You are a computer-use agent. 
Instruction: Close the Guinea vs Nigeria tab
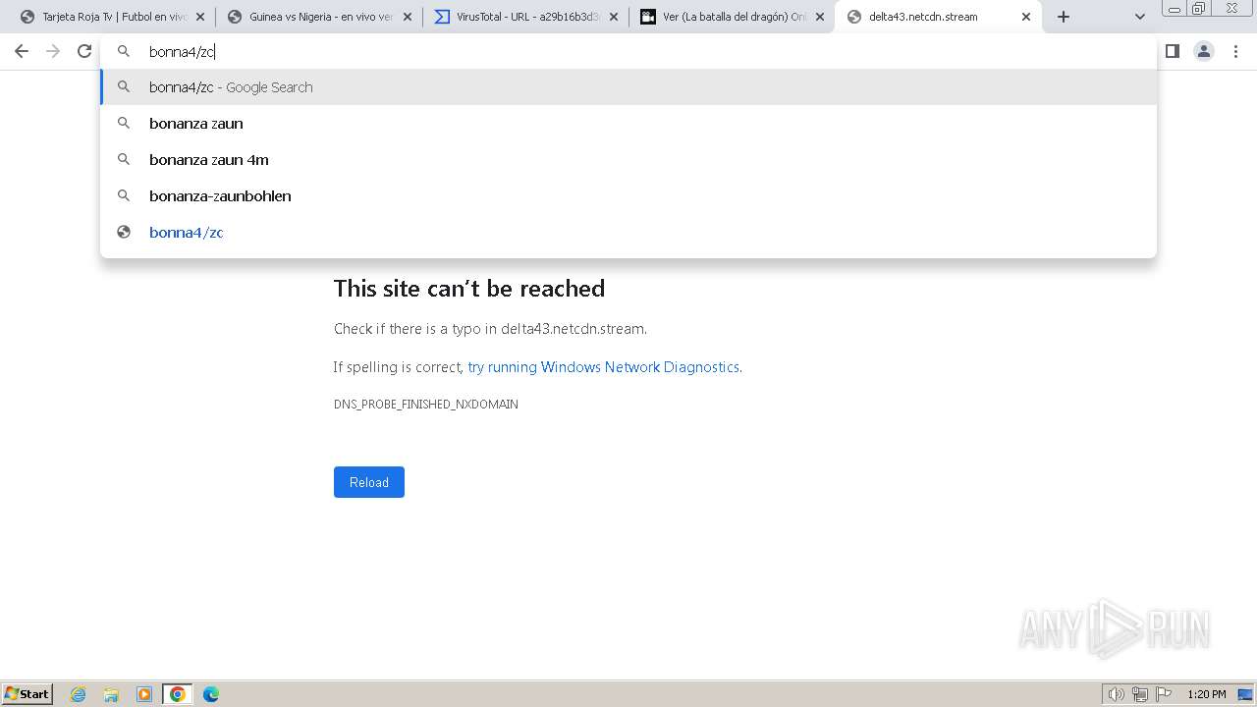(407, 17)
